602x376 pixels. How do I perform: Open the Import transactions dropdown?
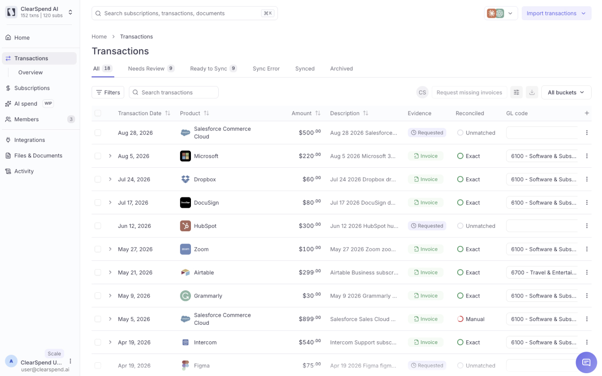pos(556,13)
